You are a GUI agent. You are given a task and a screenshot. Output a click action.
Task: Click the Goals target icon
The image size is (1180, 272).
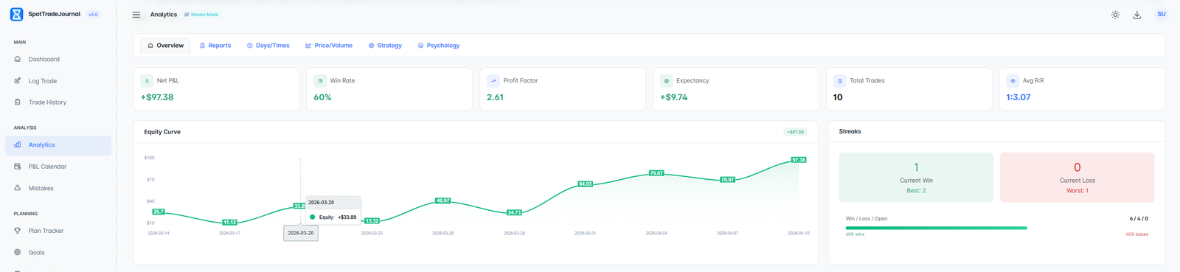point(18,252)
